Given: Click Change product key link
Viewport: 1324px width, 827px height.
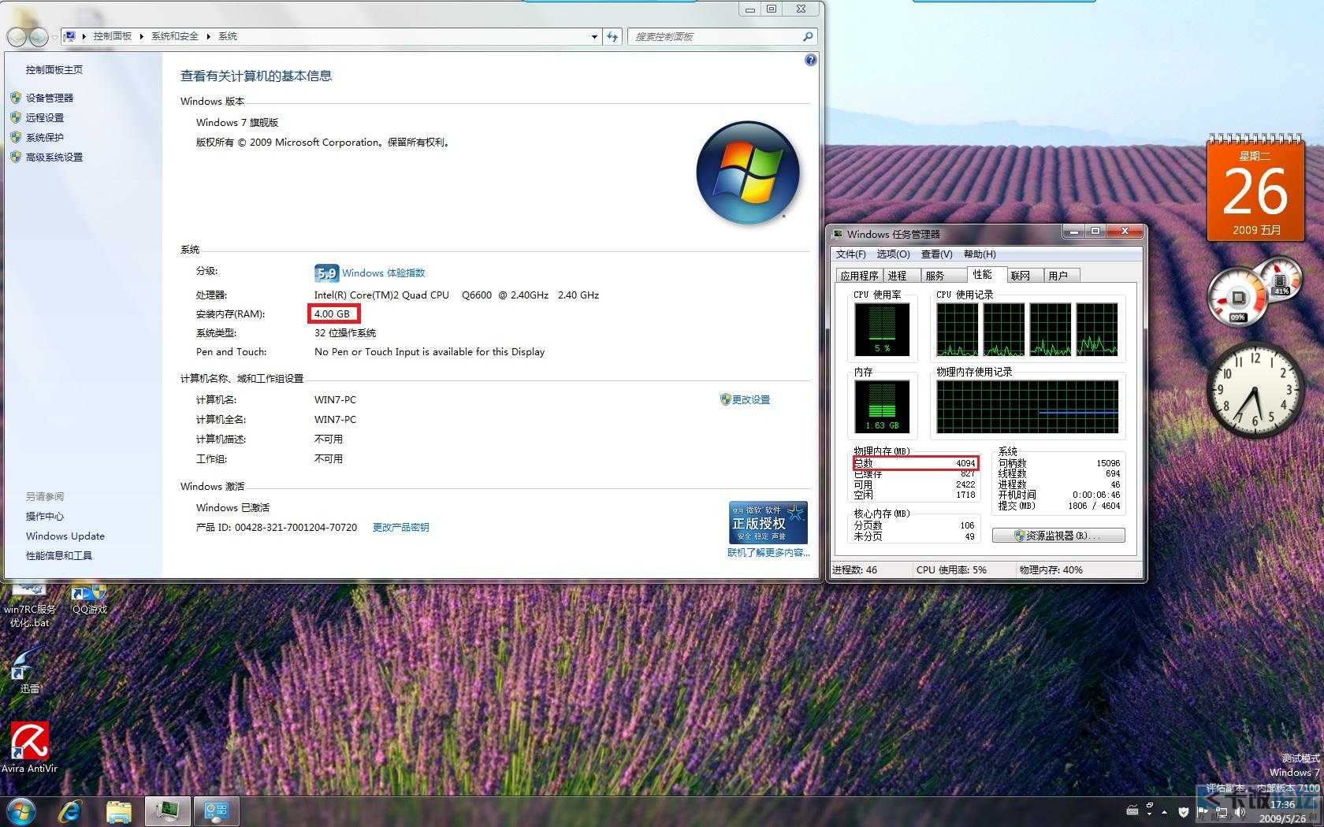Looking at the screenshot, I should point(400,527).
